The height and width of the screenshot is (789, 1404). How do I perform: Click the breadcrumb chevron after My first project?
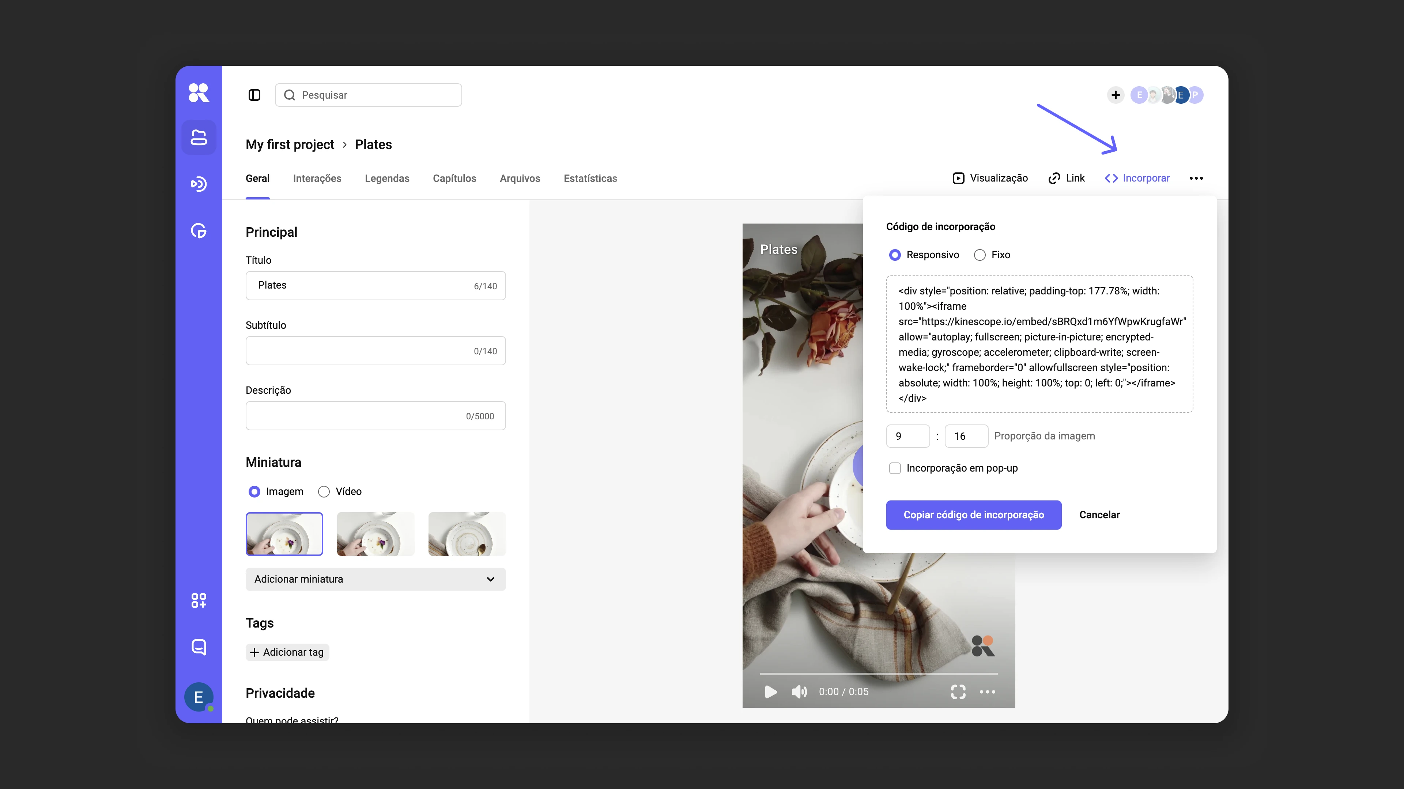344,145
